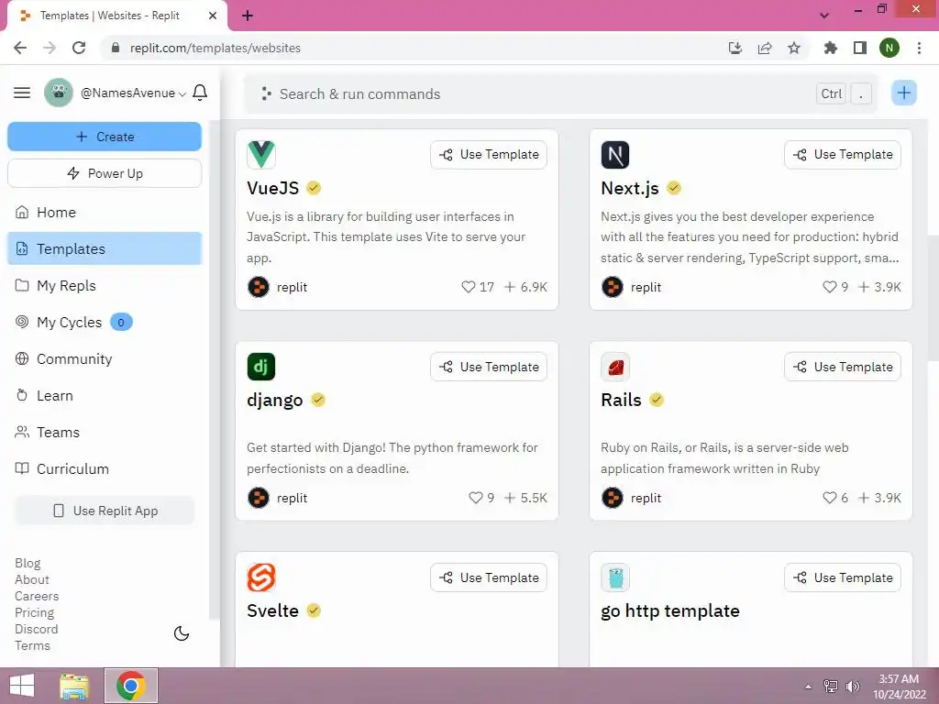Toggle Chrome side panel icon
939x704 pixels.
click(x=860, y=48)
